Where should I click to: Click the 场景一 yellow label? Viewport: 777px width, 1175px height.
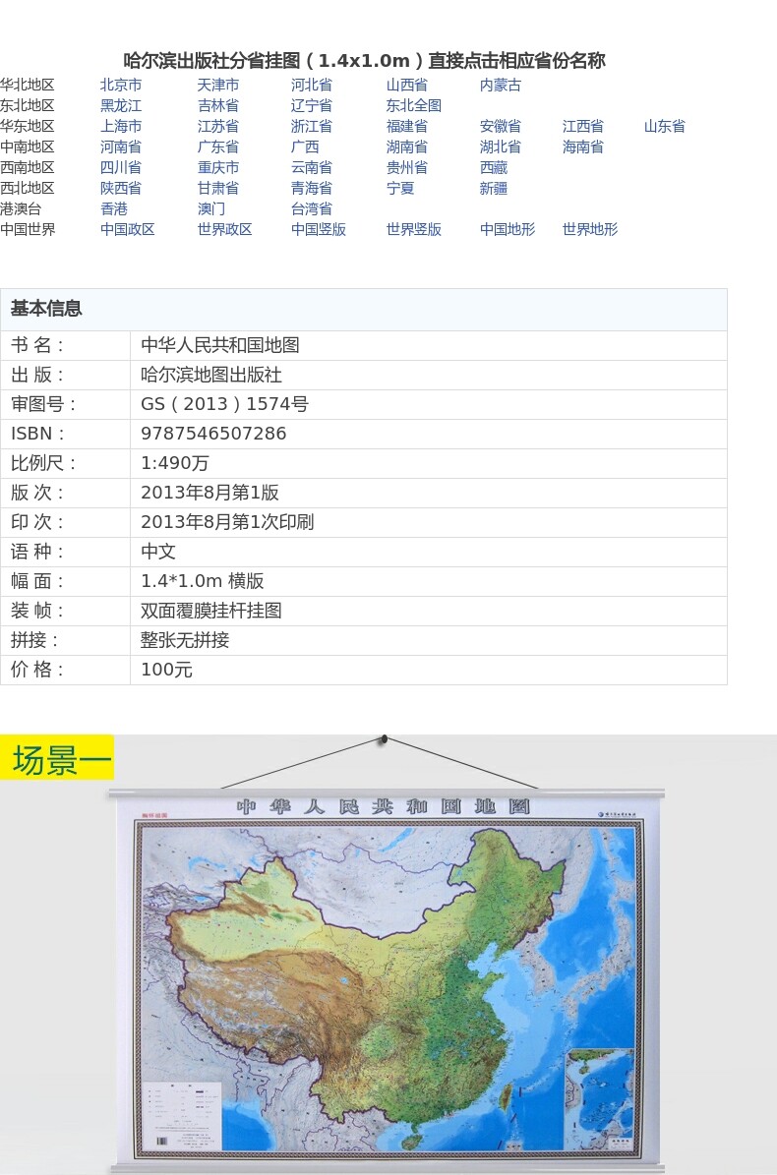(57, 758)
